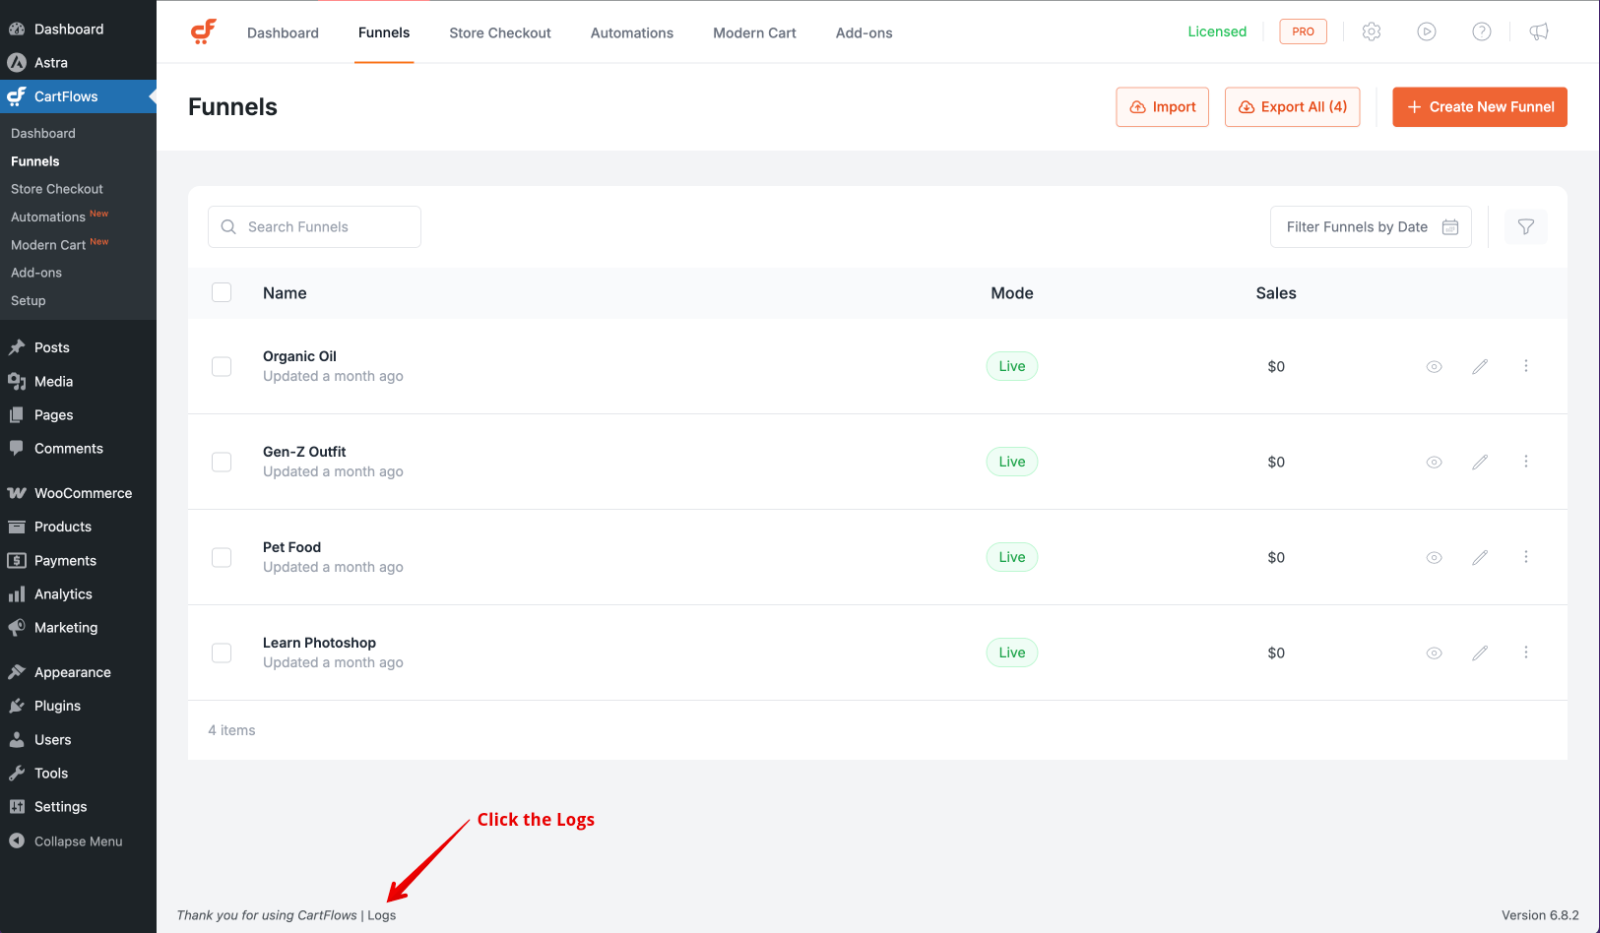The image size is (1600, 933).
Task: Open the Organic Oil funnel name
Action: pos(299,356)
